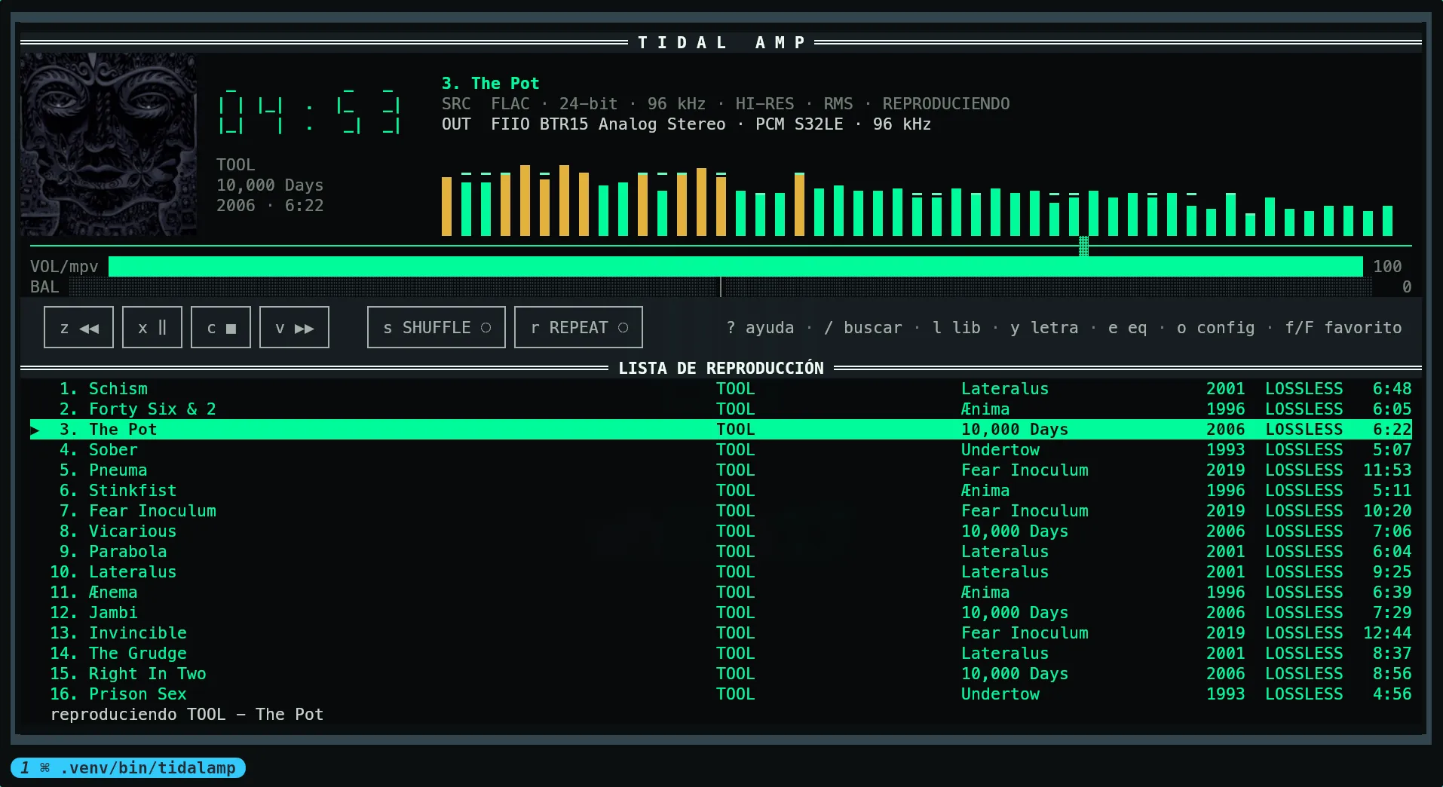
Task: Adjust the VOL/mpv volume bar
Action: tap(736, 266)
